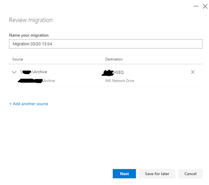Click the Source column header
This screenshot has height=185, width=209.
point(18,59)
